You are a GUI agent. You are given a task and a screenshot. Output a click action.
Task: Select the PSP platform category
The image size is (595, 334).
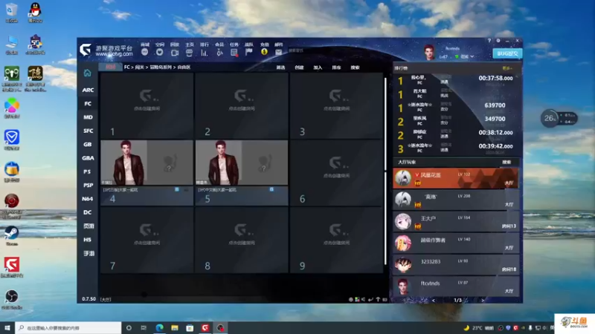click(88, 185)
